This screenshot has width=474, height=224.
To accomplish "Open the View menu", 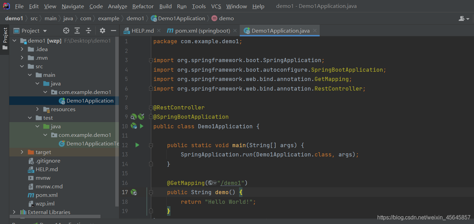I will coord(50,6).
